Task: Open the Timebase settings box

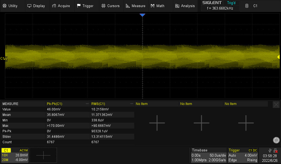Action: (209, 155)
